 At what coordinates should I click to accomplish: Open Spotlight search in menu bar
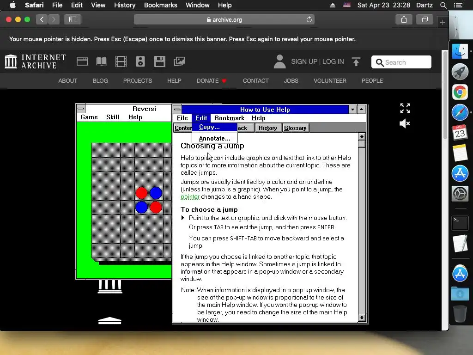click(443, 5)
